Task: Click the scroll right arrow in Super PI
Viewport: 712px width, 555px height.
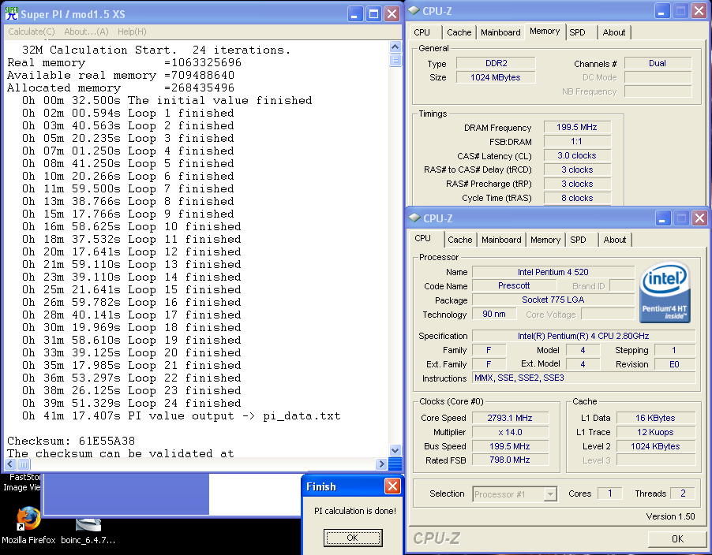Action: click(381, 464)
